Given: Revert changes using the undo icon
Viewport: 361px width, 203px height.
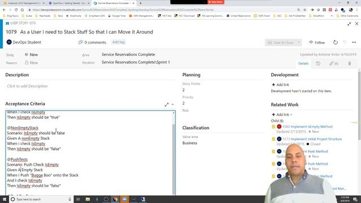Looking at the screenshot, I should [345, 42].
